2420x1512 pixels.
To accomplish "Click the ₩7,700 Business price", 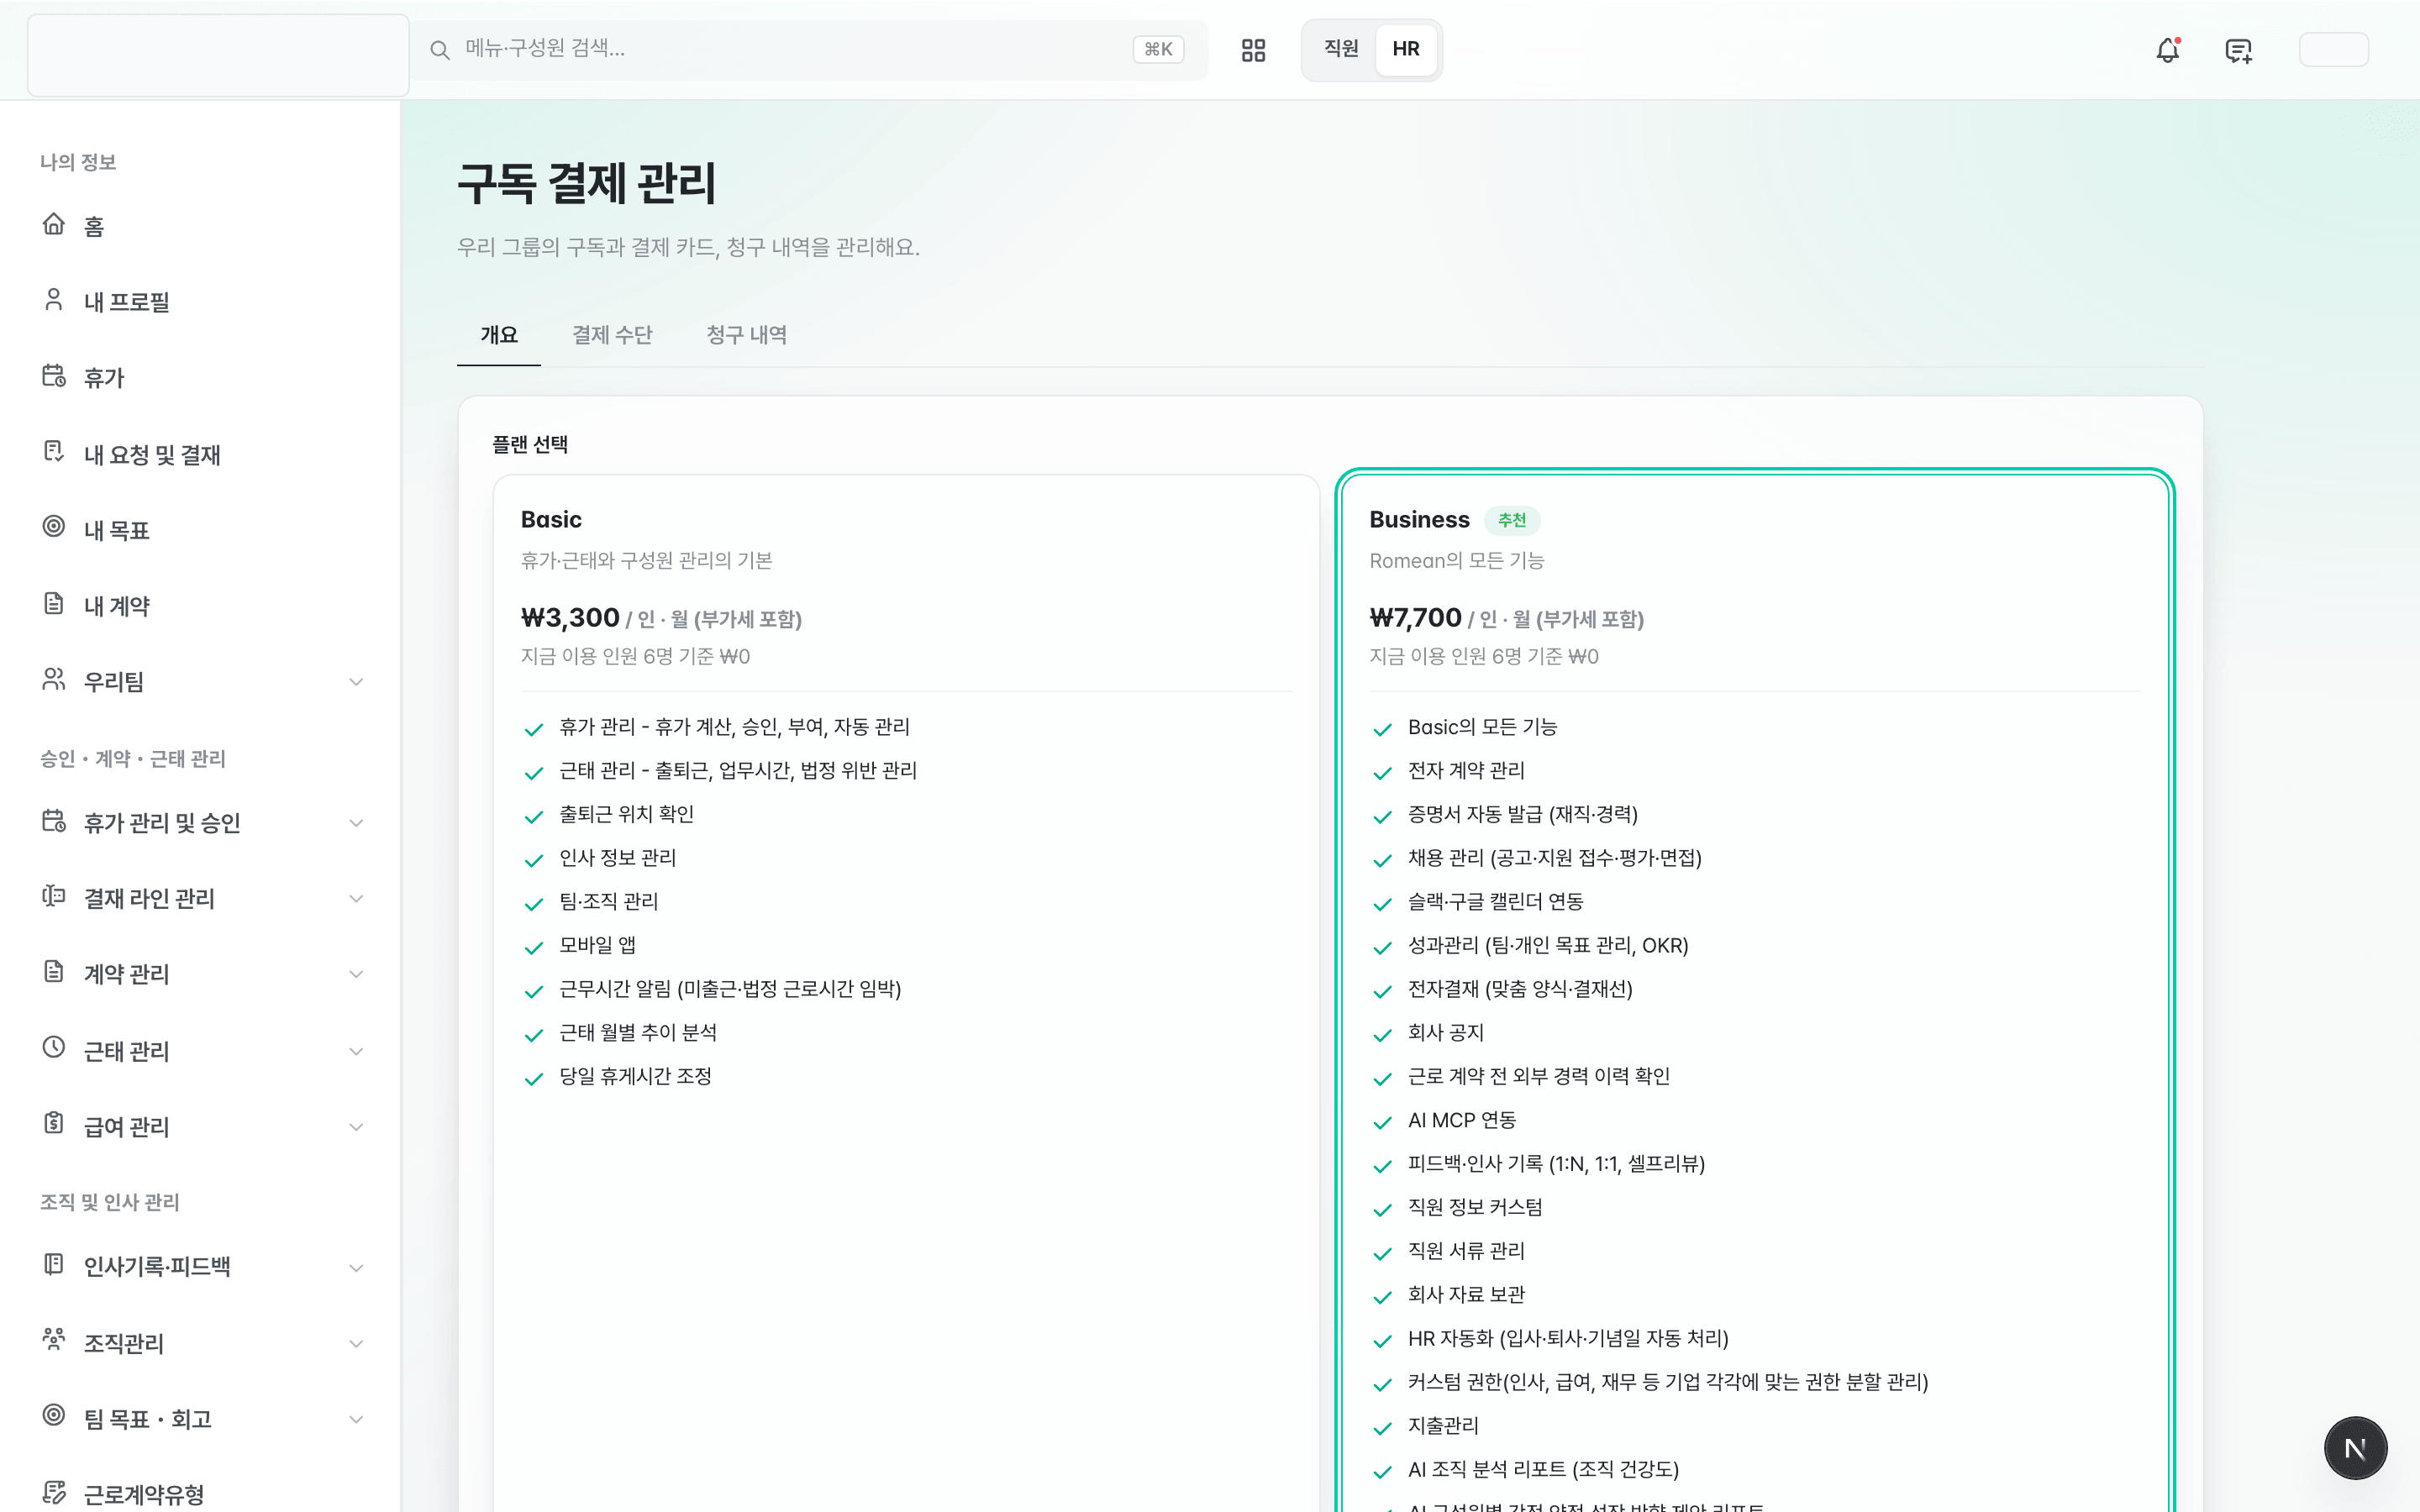I will 1415,618.
